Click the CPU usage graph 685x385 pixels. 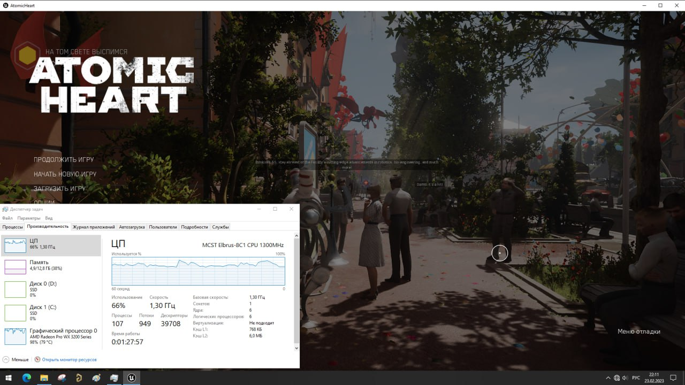click(198, 271)
